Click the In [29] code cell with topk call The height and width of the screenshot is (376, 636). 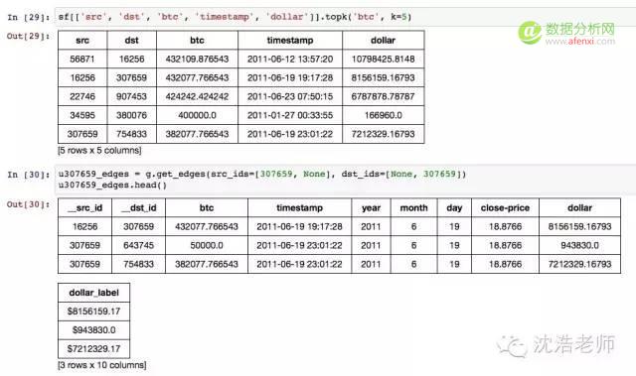345,17
